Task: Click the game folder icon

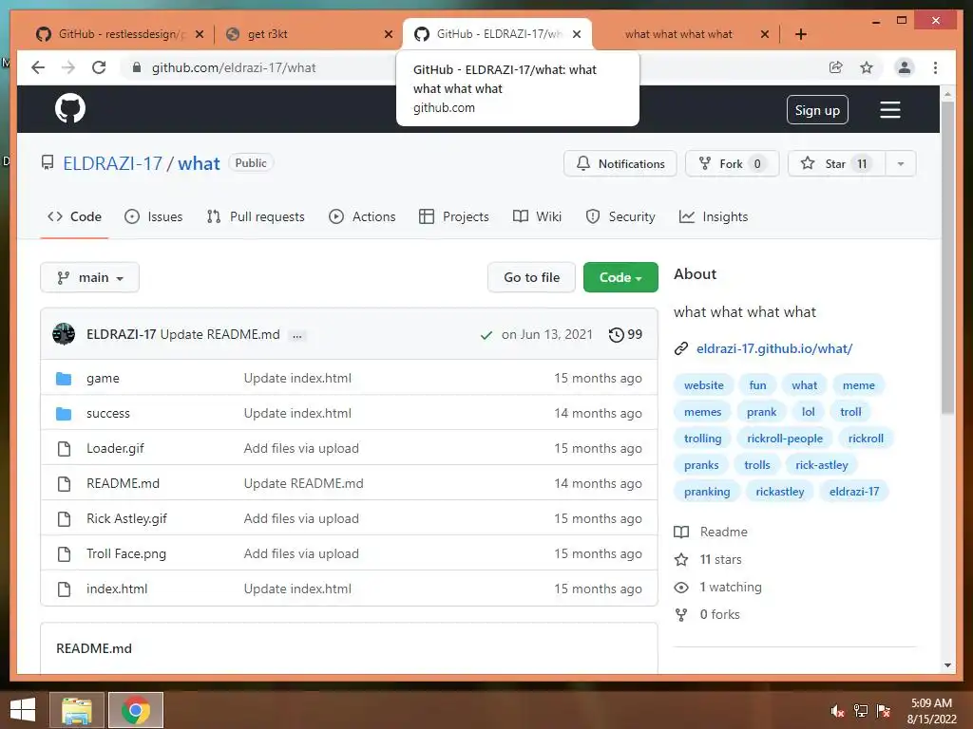Action: [x=64, y=378]
